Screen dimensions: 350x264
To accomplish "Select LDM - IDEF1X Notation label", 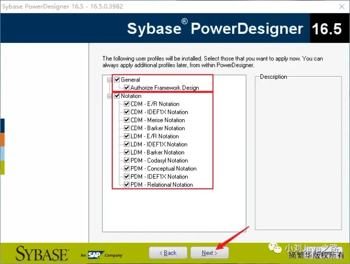I will 159,144.
